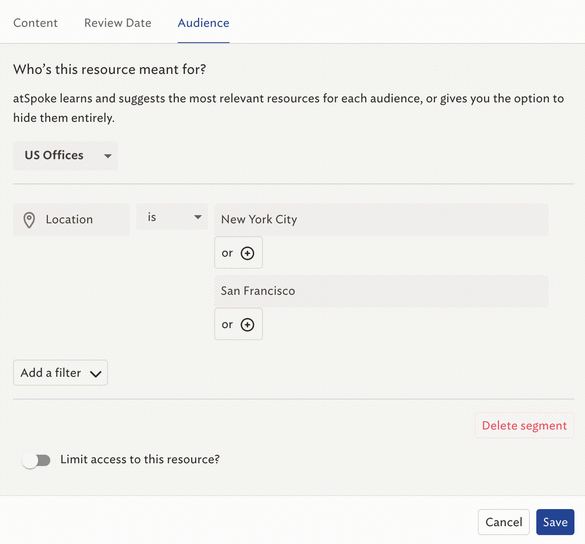Open the Content tab

[x=35, y=23]
